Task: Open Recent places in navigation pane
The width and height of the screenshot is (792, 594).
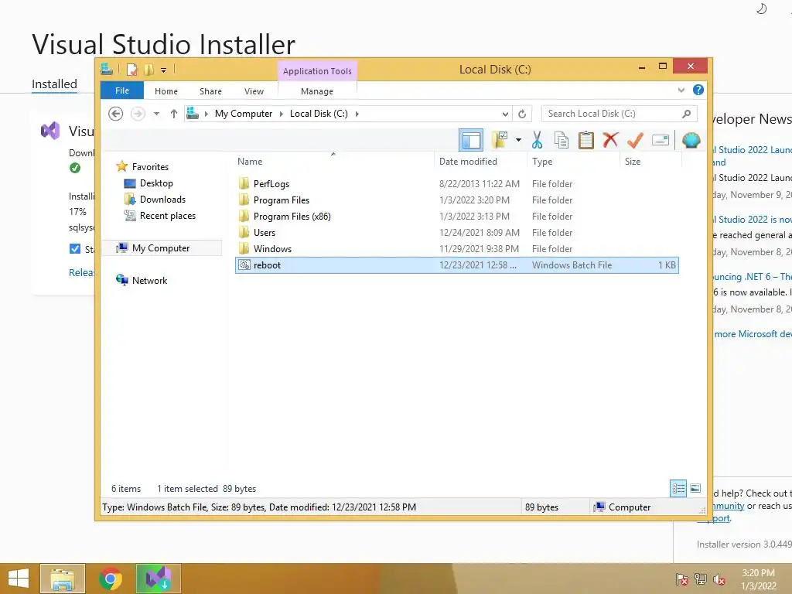Action: tap(168, 216)
